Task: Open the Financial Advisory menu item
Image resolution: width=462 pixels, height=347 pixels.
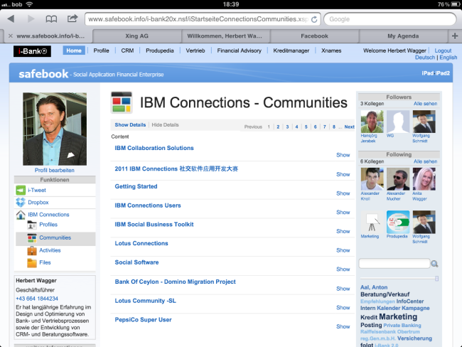Action: [240, 50]
